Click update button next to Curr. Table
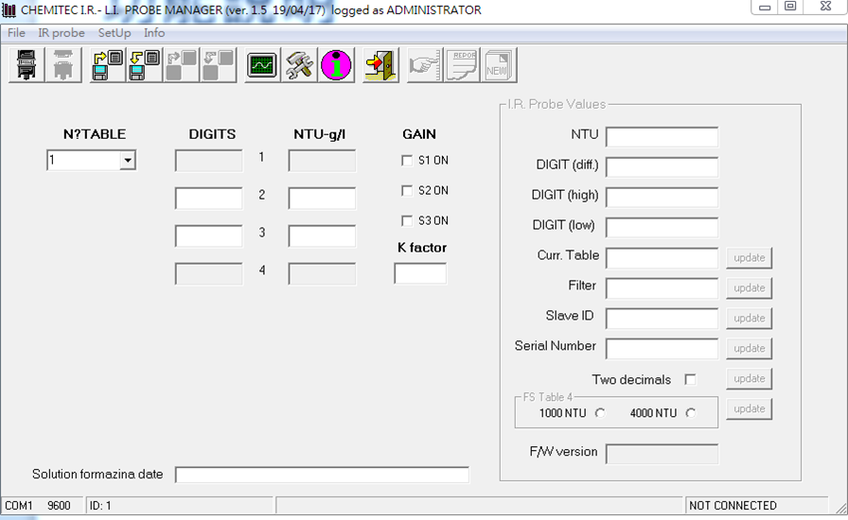Image resolution: width=848 pixels, height=520 pixels. tap(749, 258)
